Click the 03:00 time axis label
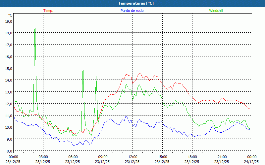This screenshot has width=265, height=165. [43, 157]
